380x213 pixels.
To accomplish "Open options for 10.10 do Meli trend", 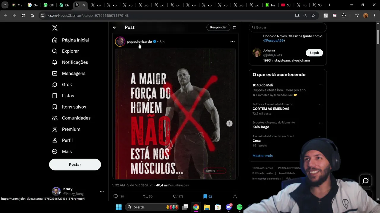I will click(x=321, y=85).
